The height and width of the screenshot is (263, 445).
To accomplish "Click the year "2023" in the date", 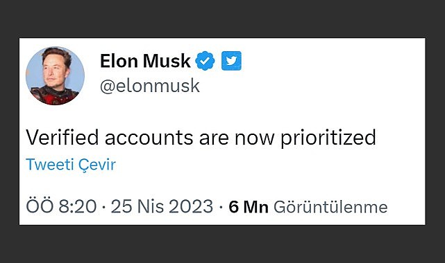I will point(191,206).
